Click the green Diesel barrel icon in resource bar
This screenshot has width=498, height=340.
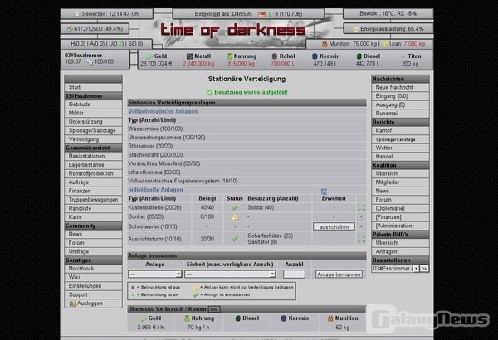pos(359,56)
